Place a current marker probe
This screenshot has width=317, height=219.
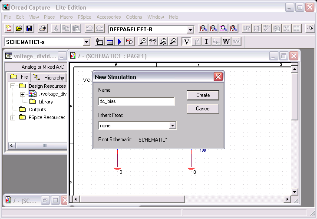[x=163, y=42]
